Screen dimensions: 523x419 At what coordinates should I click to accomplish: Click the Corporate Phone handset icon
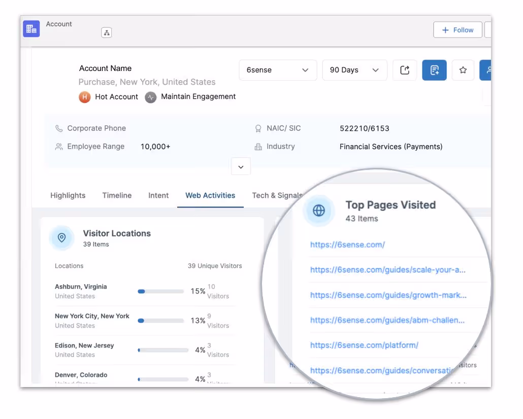[59, 128]
